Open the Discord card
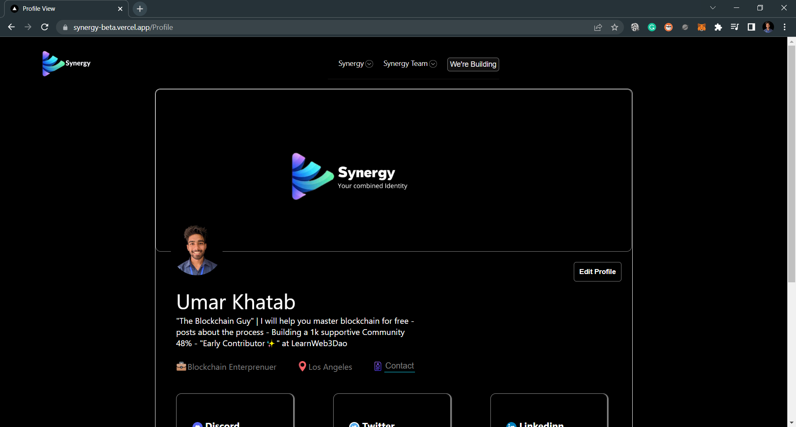 (x=235, y=410)
